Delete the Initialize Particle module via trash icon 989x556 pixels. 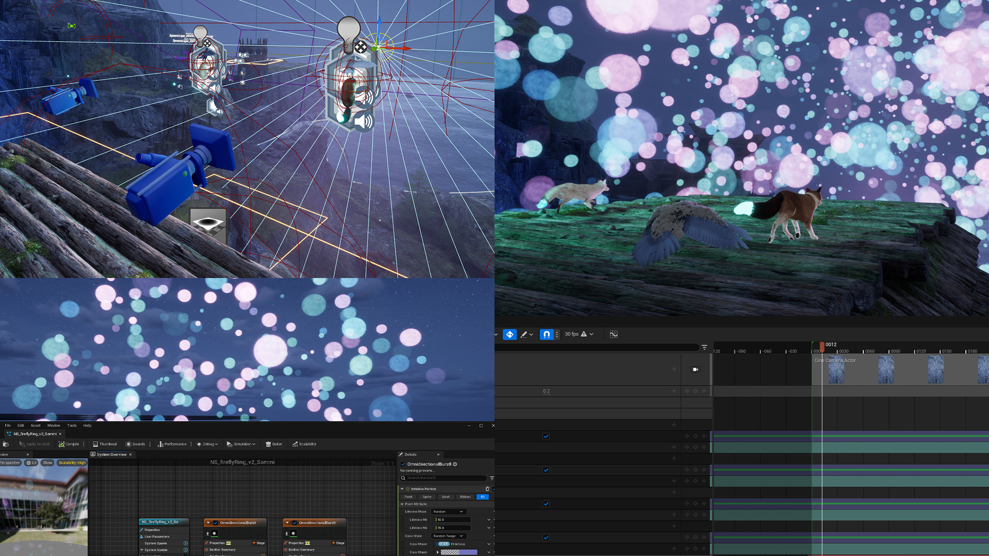point(487,489)
